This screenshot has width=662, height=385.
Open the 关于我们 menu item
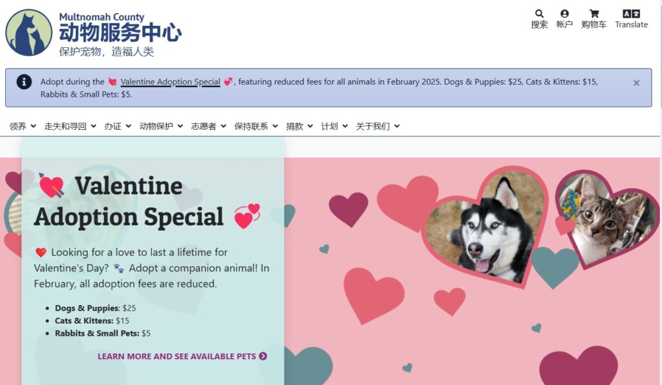[378, 126]
